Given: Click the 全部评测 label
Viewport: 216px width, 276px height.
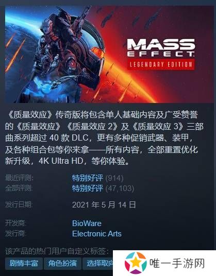Looking at the screenshot, I should (x=19, y=188).
